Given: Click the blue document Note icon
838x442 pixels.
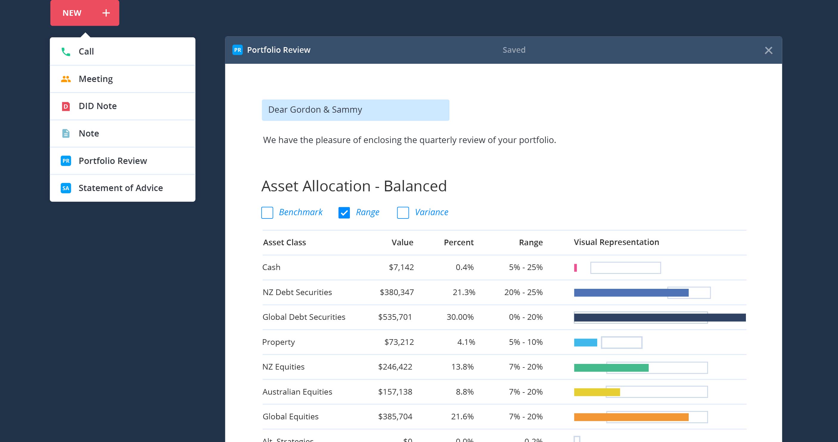Looking at the screenshot, I should click(66, 133).
